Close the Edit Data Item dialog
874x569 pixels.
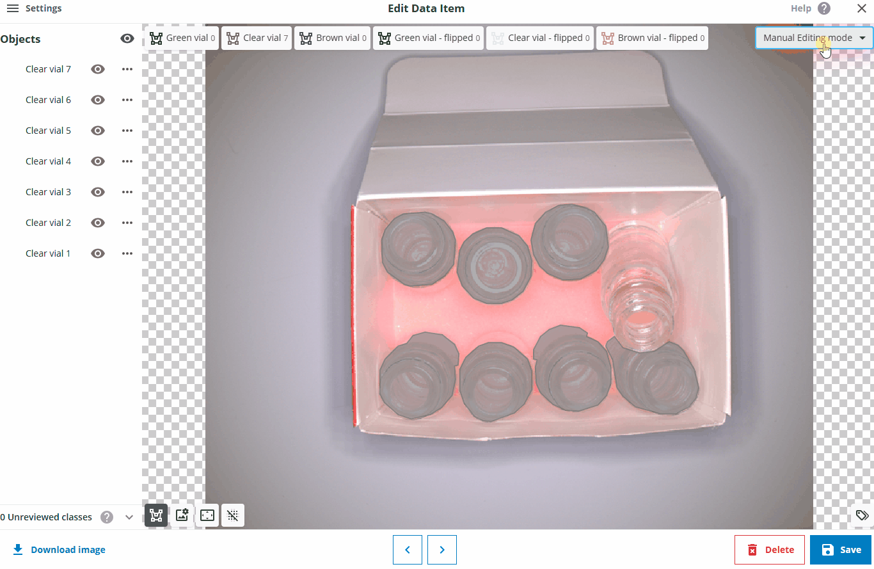[x=862, y=8]
